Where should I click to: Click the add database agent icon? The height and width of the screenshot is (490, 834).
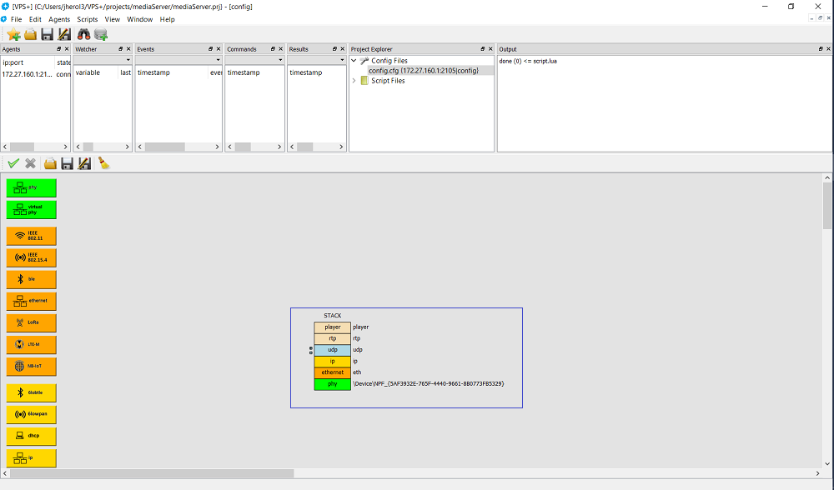pos(101,34)
